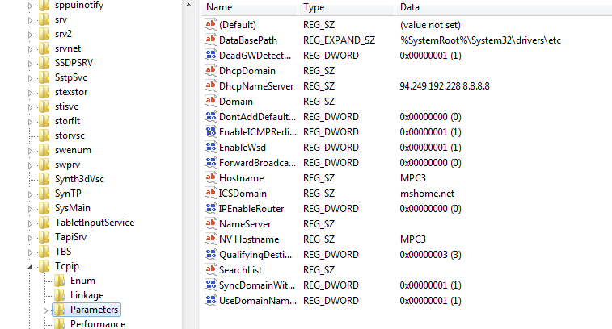Click the %SystemRoot%\System32\drivers\etc data

coord(480,40)
